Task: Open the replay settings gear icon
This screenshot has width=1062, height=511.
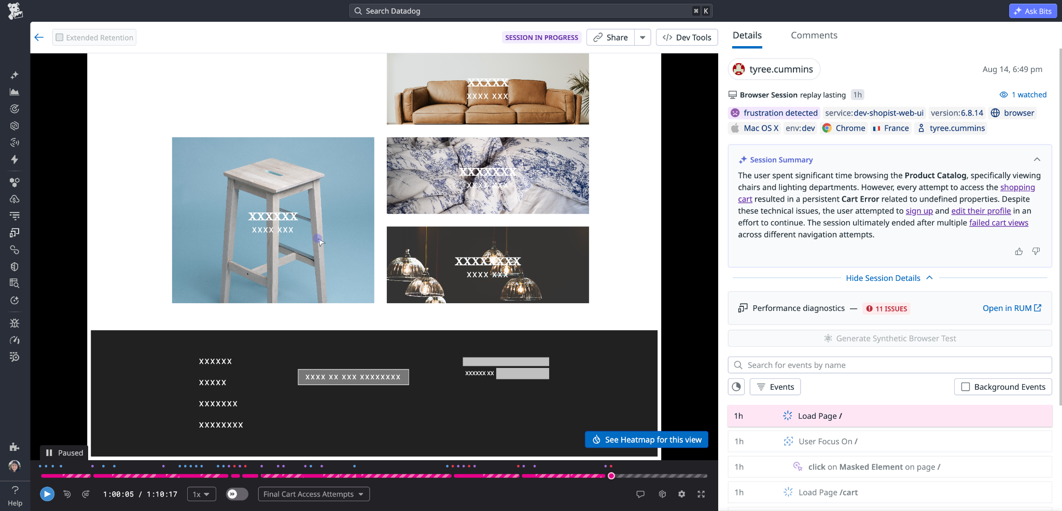Action: (x=681, y=494)
